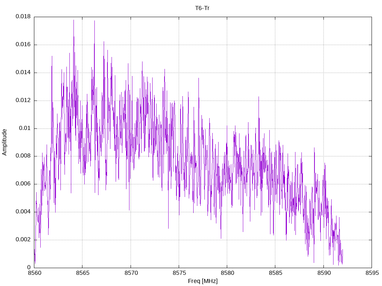Click x-axis tick label 8560
The image size is (382, 286).
[x=35, y=273]
